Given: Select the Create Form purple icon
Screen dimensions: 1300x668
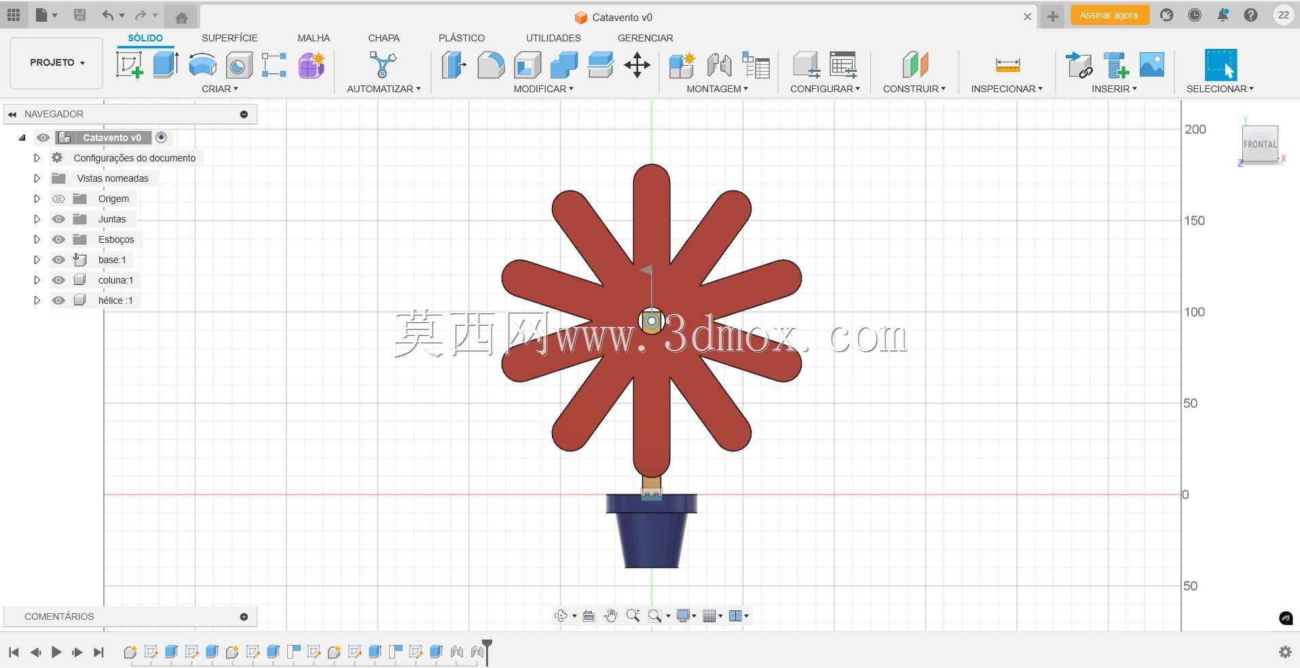Looking at the screenshot, I should point(312,65).
